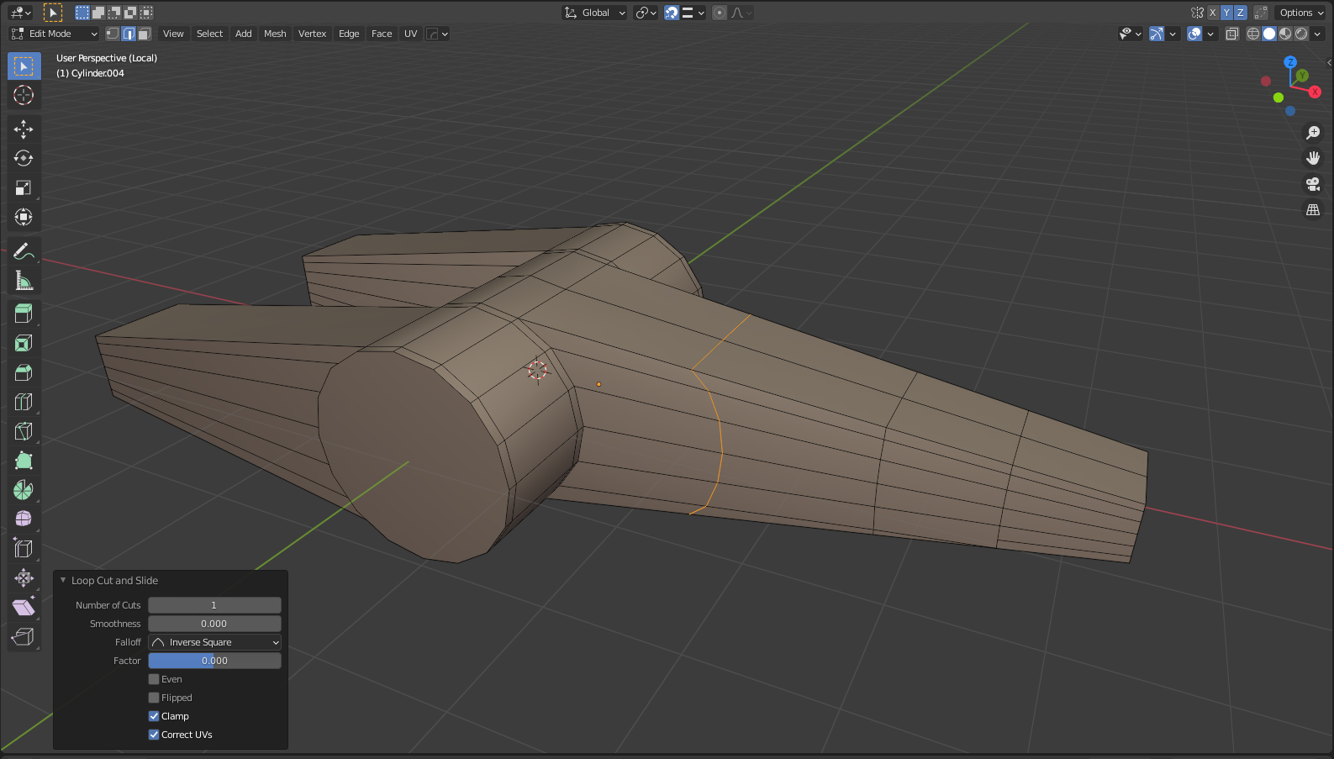The height and width of the screenshot is (759, 1334).
Task: Choose the Shrink/Fatten tool
Action: (x=24, y=578)
